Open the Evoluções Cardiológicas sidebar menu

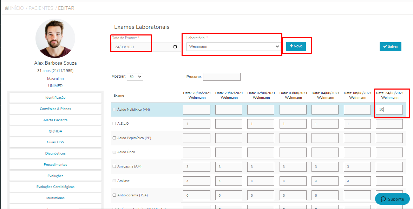click(x=55, y=187)
